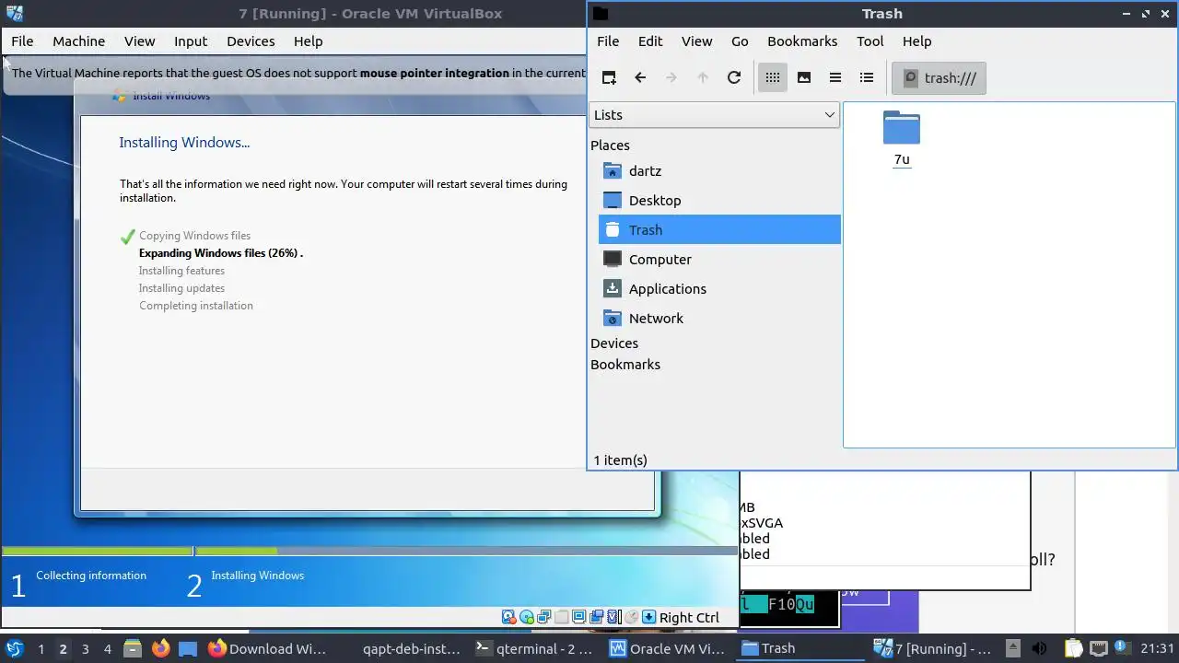Click VirtualBox CPU virtualization indicator
The image size is (1179, 663).
613,617
